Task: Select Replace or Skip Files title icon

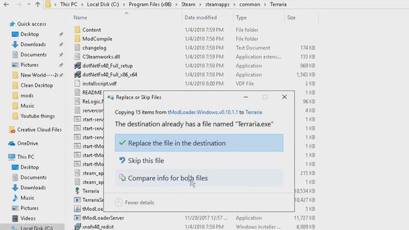Action: 111,98
